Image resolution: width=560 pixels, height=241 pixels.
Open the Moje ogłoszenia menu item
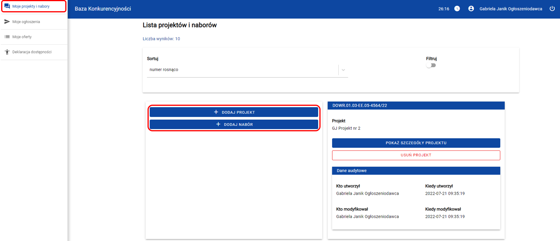click(26, 22)
